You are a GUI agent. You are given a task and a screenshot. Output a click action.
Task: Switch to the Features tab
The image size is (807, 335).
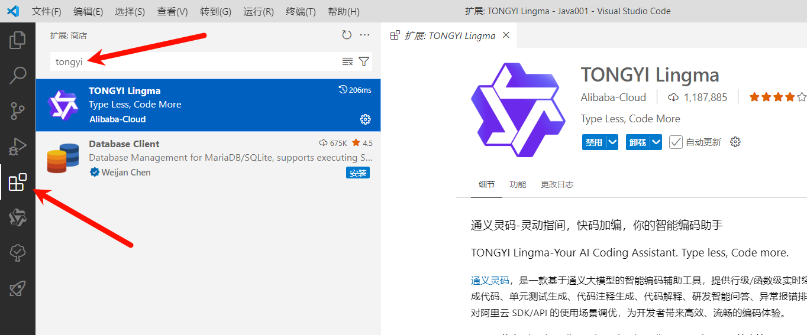[x=518, y=184]
